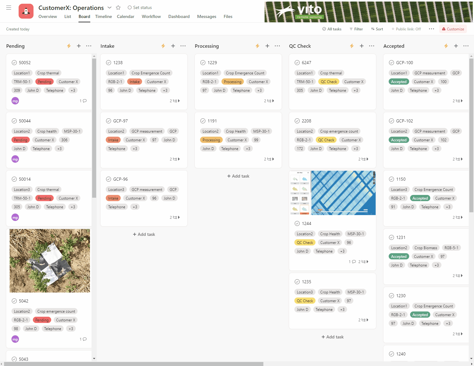Mark task 1238 as complete

(109, 63)
